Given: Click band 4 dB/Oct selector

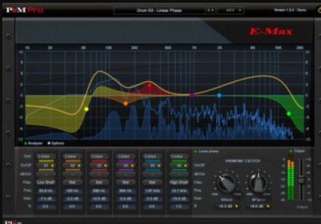Looking at the screenshot, I should pos(126,174).
